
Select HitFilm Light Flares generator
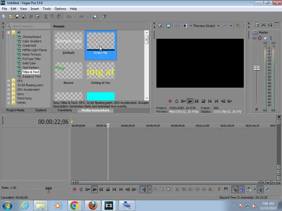tap(34, 50)
